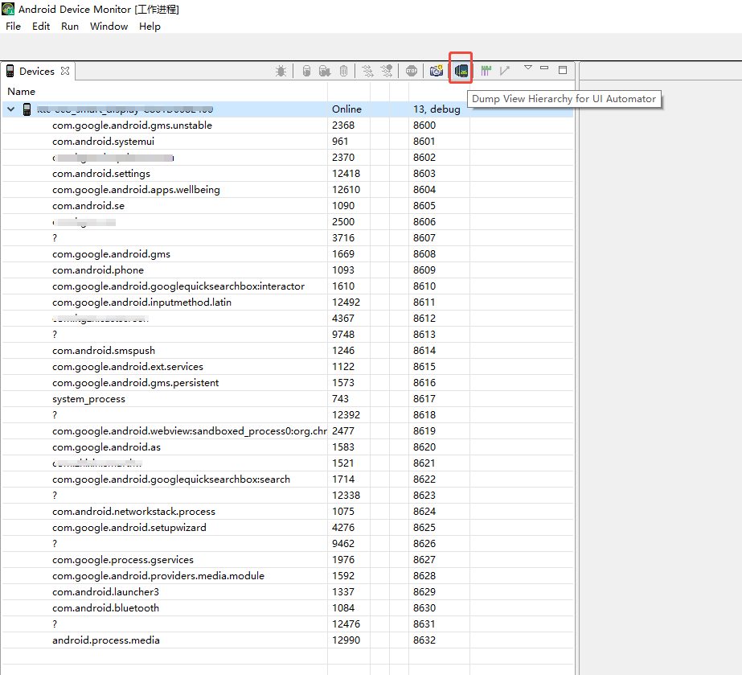Click PID cell 12338

pos(346,496)
